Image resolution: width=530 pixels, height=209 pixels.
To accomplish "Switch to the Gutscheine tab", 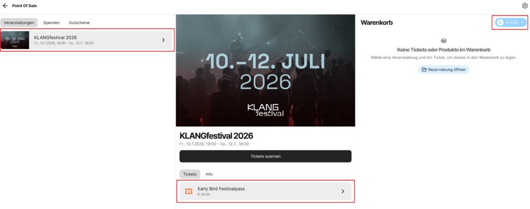I will tap(79, 23).
